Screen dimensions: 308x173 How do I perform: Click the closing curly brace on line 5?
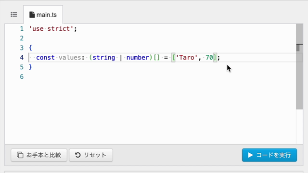pyautogui.click(x=30, y=67)
